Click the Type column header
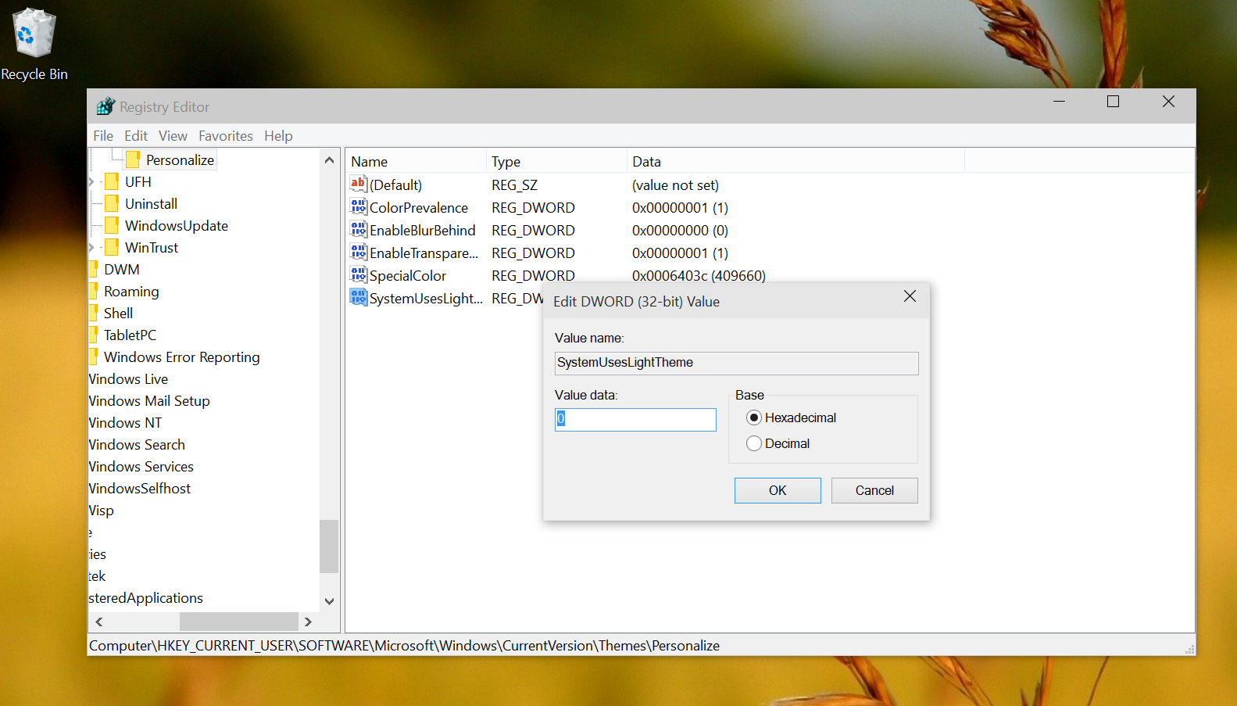The width and height of the screenshot is (1237, 706). click(x=556, y=161)
